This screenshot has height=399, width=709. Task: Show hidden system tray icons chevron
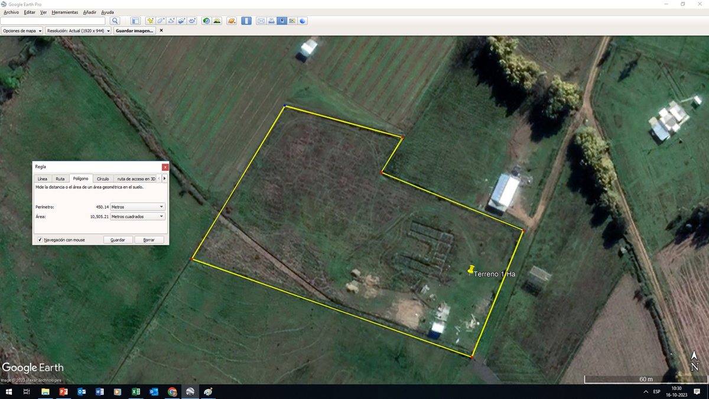pos(645,392)
